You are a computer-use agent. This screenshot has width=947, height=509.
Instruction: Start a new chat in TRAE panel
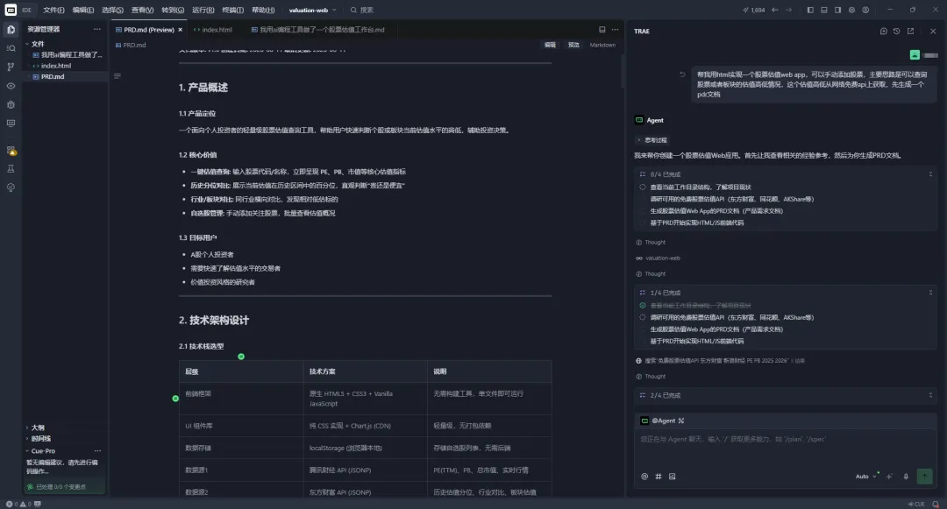point(884,32)
